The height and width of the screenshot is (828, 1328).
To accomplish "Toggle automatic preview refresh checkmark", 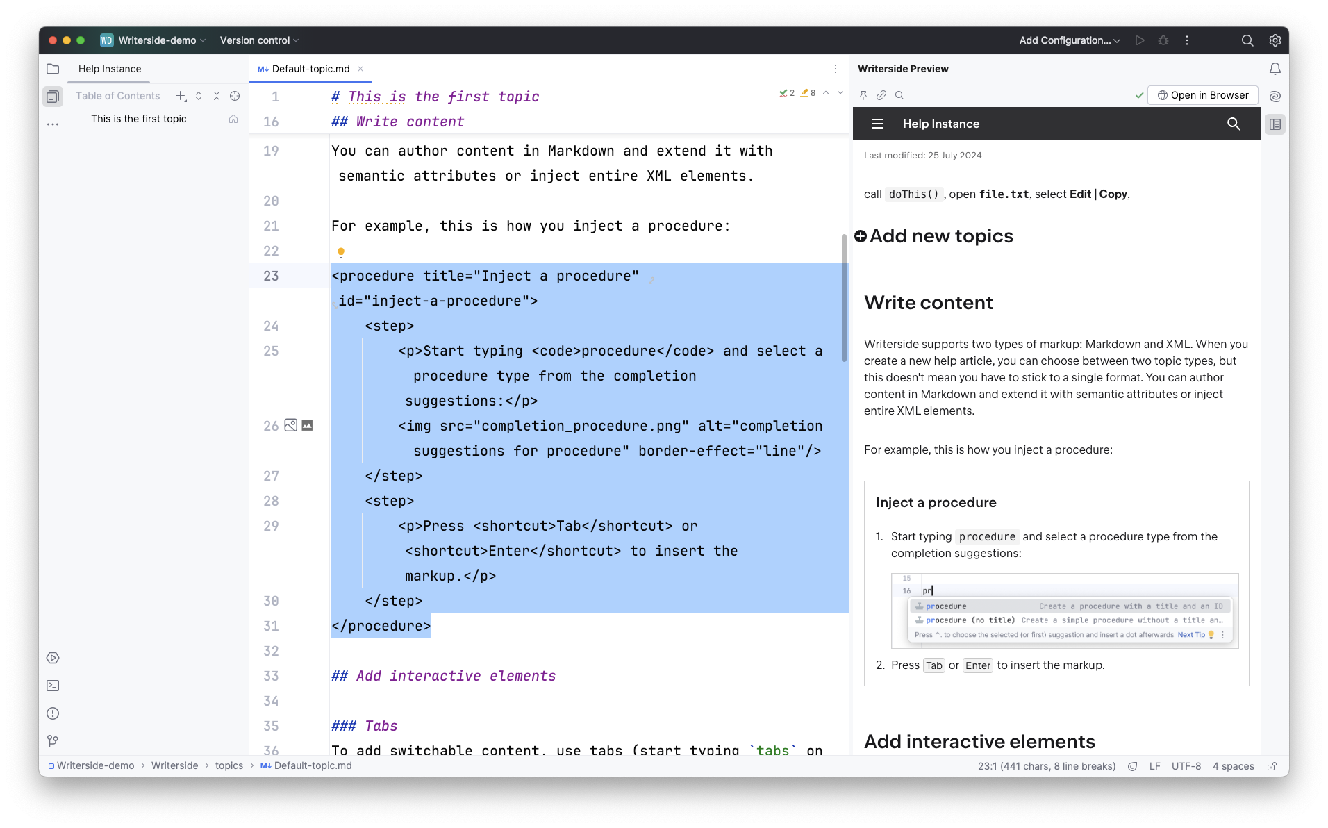I will click(1138, 95).
